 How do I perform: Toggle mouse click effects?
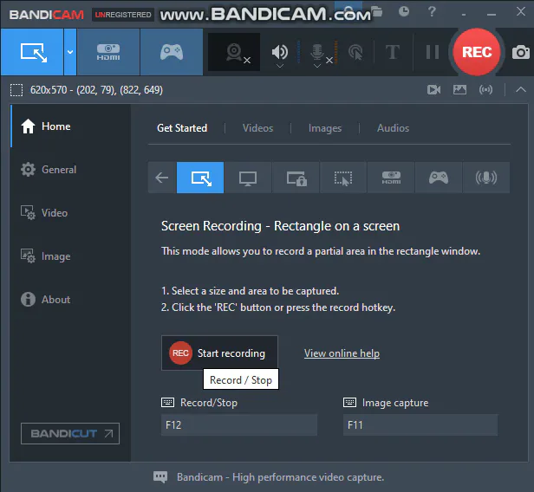click(x=355, y=52)
